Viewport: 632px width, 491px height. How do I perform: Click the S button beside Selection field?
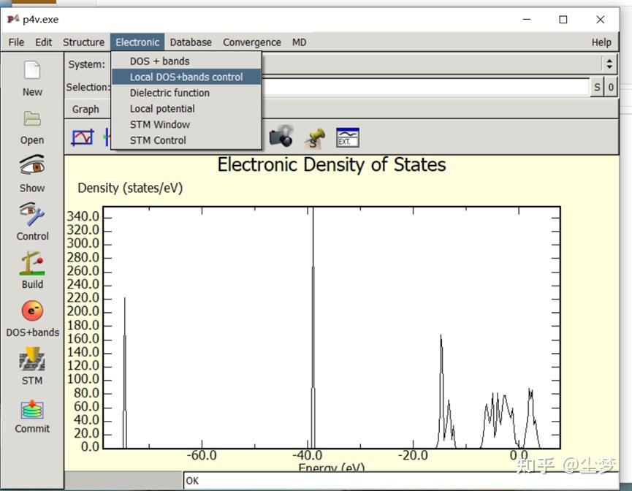click(597, 88)
